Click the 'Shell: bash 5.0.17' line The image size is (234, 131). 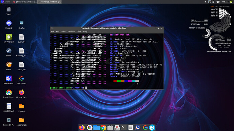point(121,53)
